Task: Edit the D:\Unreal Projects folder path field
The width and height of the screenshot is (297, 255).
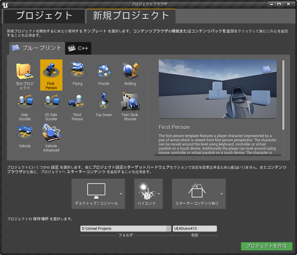Action: coord(123,229)
